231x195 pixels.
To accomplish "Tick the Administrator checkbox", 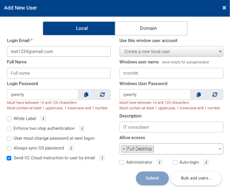I will [x=121, y=163].
